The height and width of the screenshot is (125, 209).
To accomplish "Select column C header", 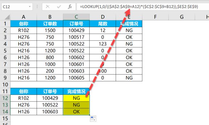I will tap(76, 17).
